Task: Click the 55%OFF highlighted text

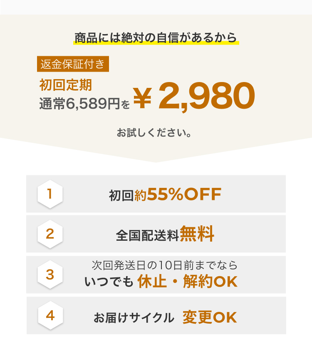Action: pyautogui.click(x=184, y=194)
